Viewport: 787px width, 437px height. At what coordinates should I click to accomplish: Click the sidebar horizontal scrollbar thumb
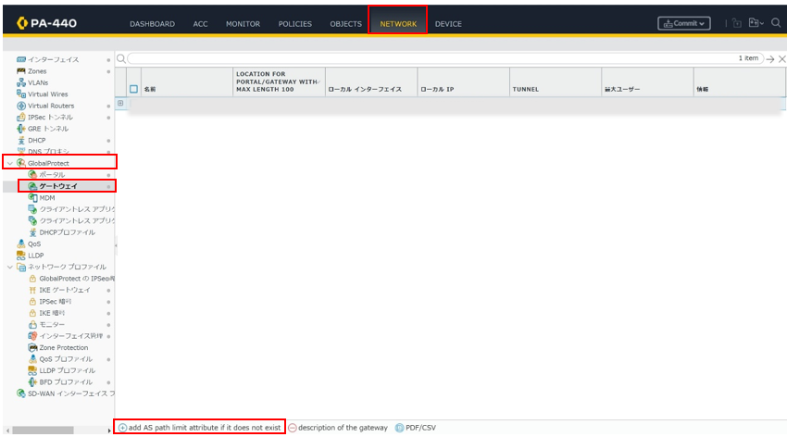pyautogui.click(x=44, y=431)
